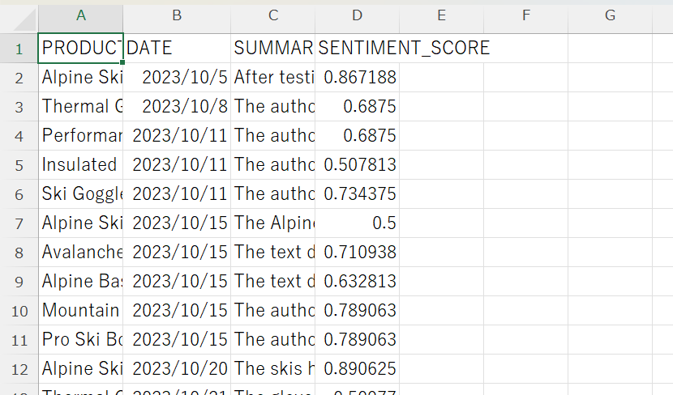Select the Avalanche product cell
The image size is (673, 395).
pyautogui.click(x=80, y=253)
